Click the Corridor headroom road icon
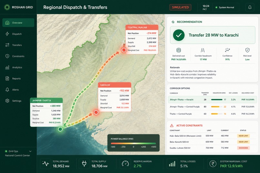This screenshot has width=260, height=173. [203, 50]
